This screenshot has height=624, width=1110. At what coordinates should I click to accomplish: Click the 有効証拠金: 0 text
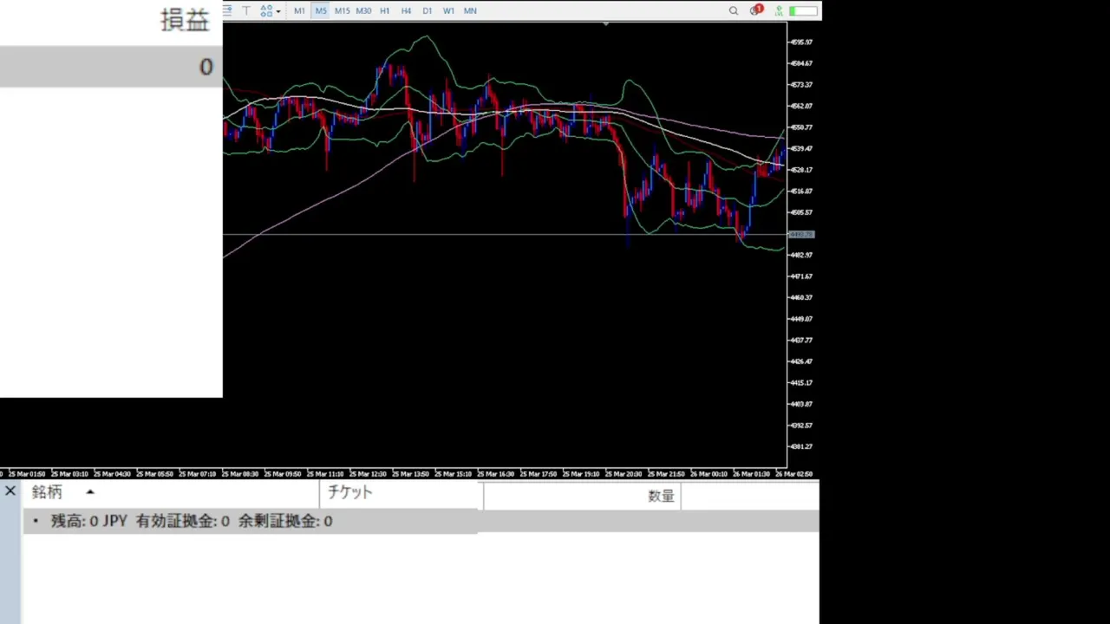(x=183, y=521)
